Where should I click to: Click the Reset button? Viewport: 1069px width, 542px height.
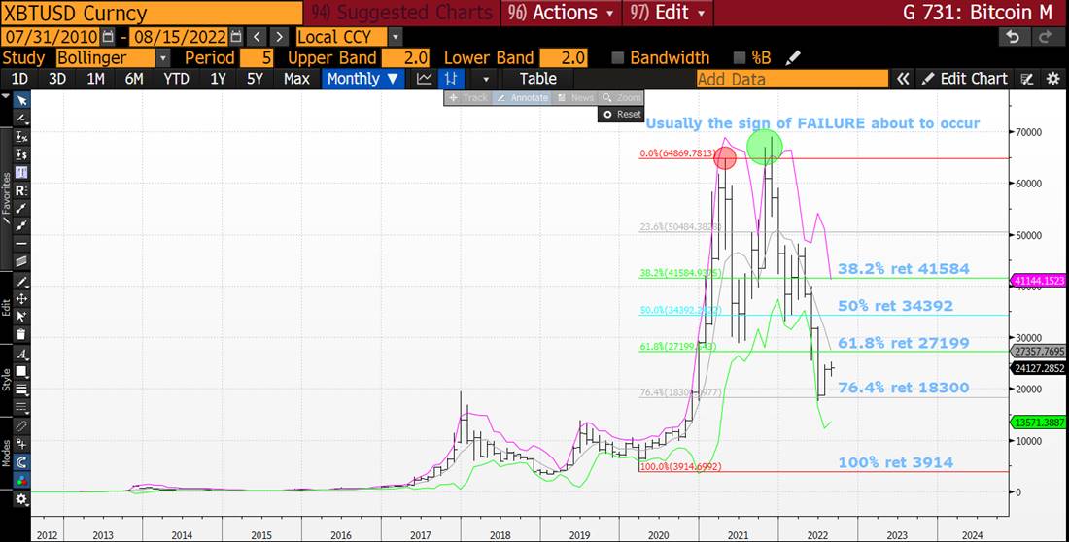click(622, 115)
